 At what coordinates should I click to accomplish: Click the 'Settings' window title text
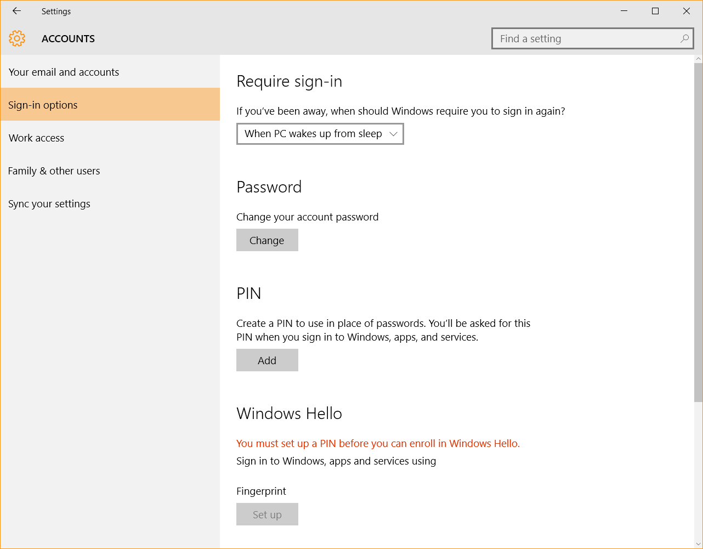tap(56, 11)
